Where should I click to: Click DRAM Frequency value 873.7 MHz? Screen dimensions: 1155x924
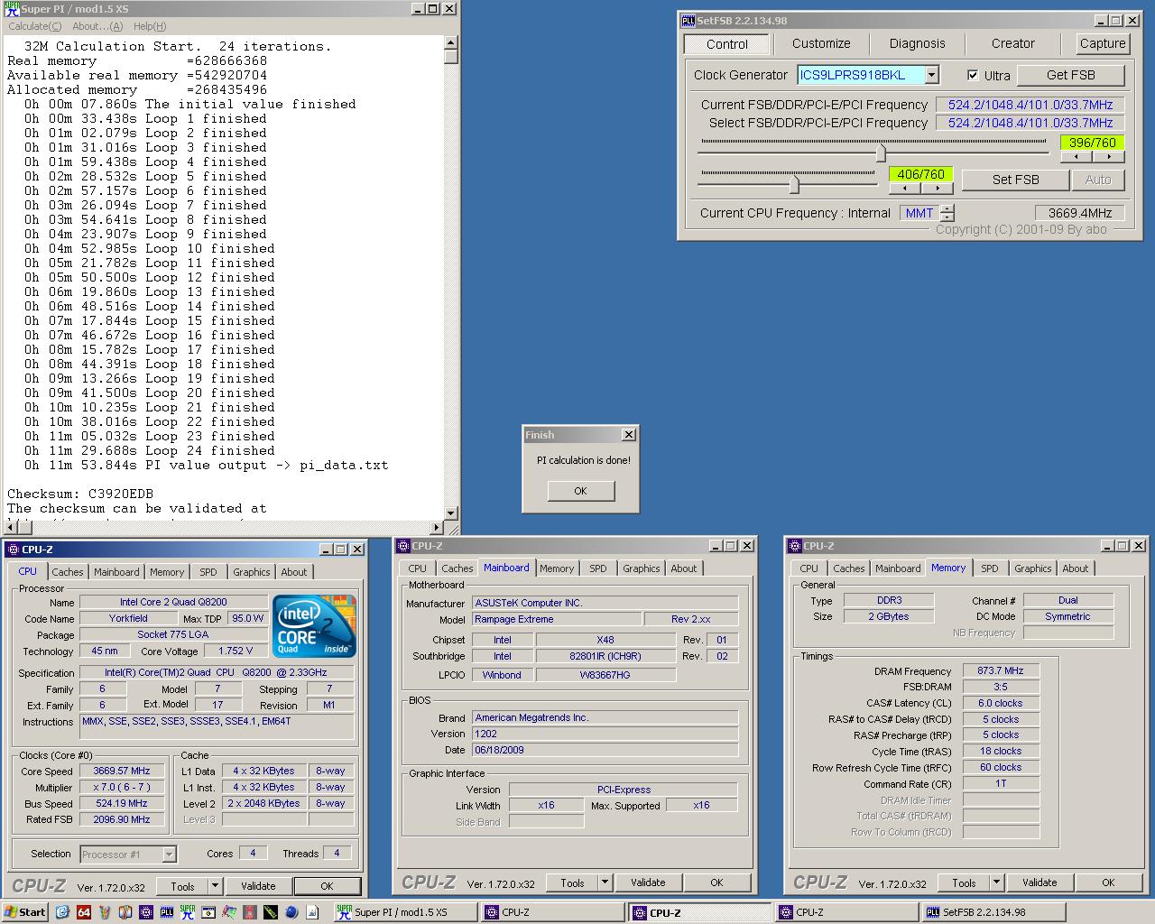click(x=1001, y=670)
